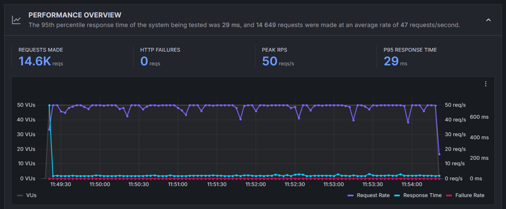Screen dimensions: 506x209
Task: Click the REQUESTS MADE label
Action: point(41,50)
